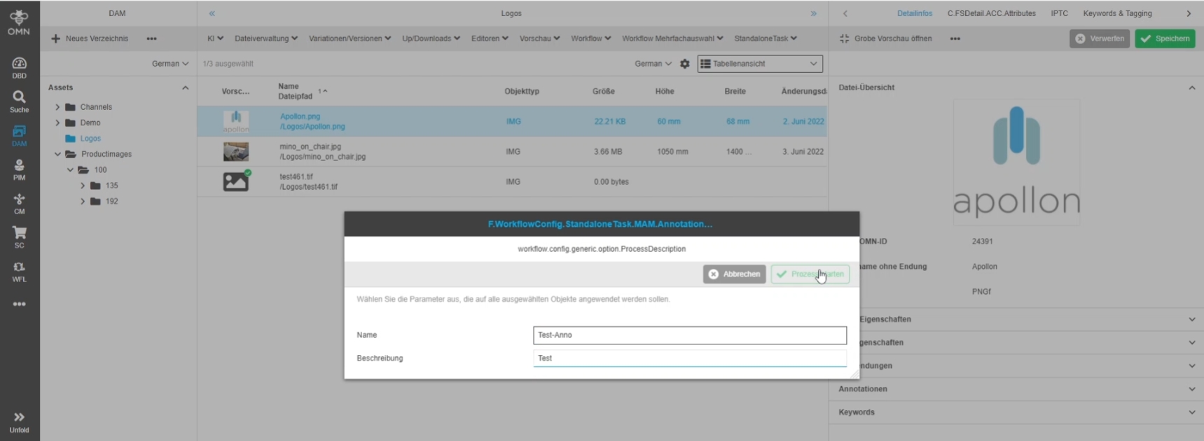The height and width of the screenshot is (441, 1204).
Task: Expand the Keywords section
Action: 1191,412
